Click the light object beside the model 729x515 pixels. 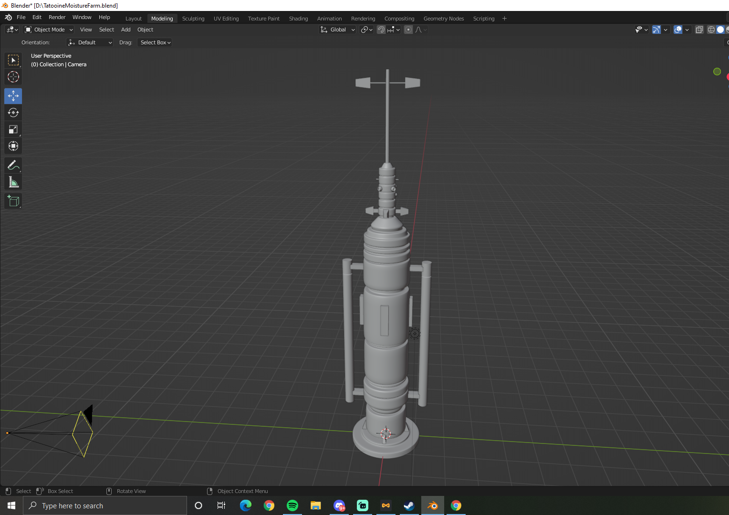415,334
